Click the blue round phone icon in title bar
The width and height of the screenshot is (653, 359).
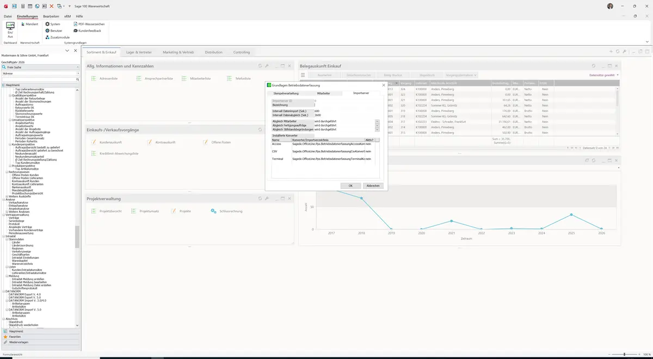tap(37, 5)
